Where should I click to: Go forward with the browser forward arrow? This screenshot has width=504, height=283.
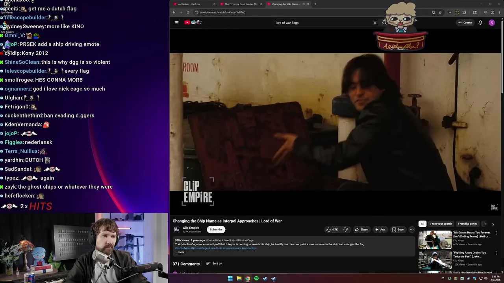pos(181,12)
